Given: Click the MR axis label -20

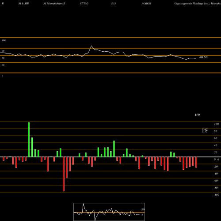Looking at the screenshot, I should [x=216, y=167].
